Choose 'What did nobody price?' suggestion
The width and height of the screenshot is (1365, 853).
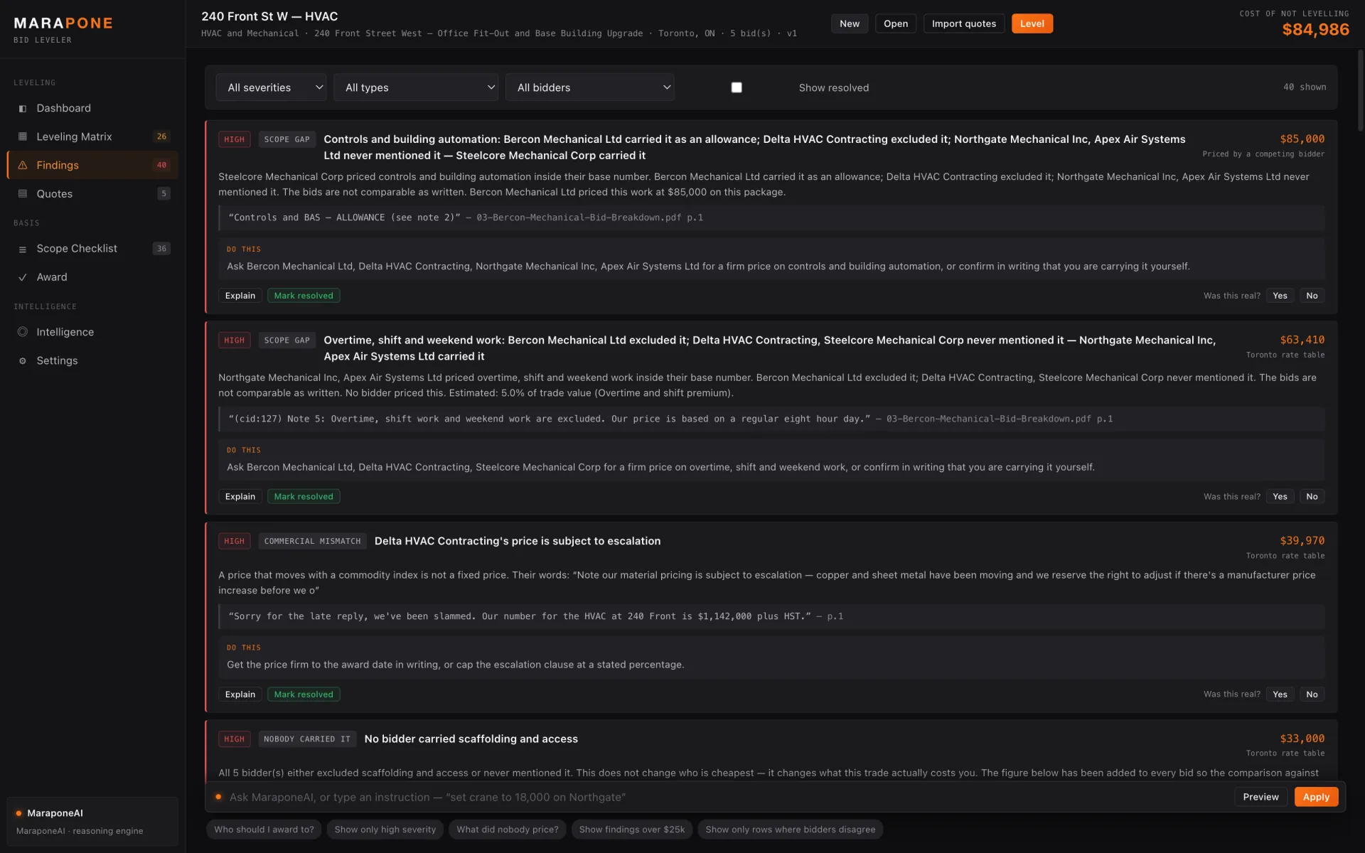[508, 830]
